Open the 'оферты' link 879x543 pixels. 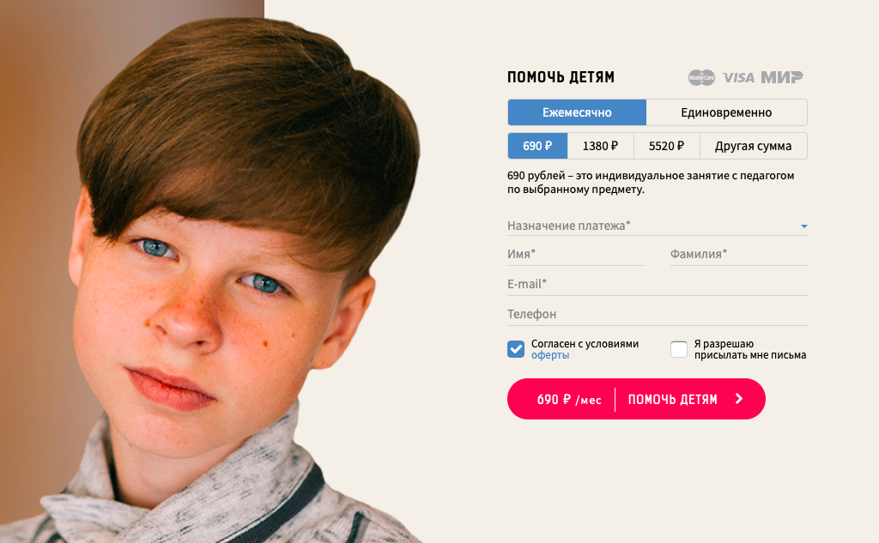[x=550, y=355]
